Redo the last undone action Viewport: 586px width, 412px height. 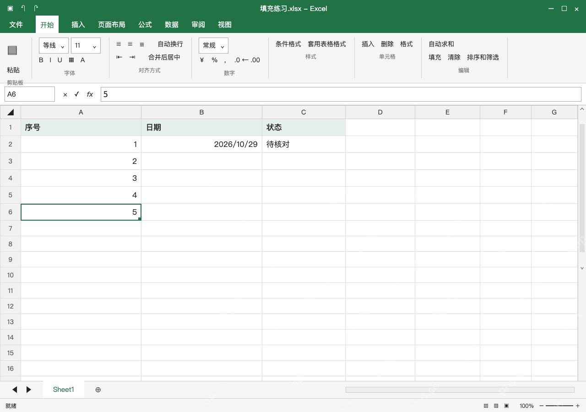36,8
